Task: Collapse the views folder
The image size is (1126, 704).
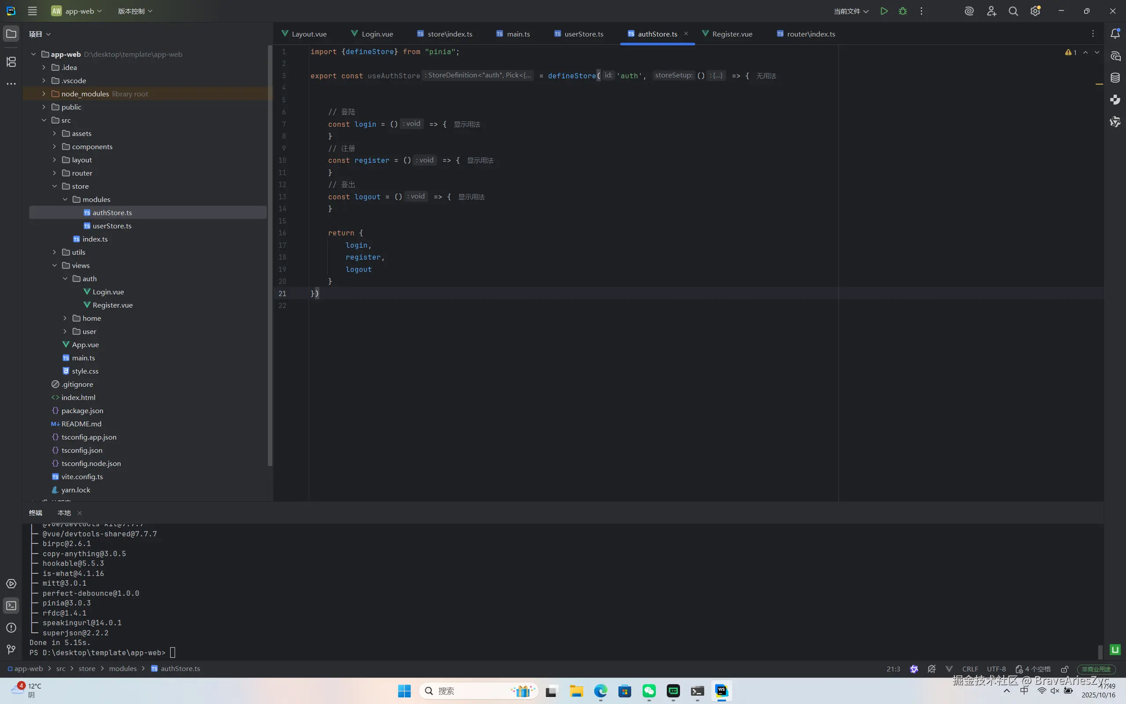Action: [55, 265]
